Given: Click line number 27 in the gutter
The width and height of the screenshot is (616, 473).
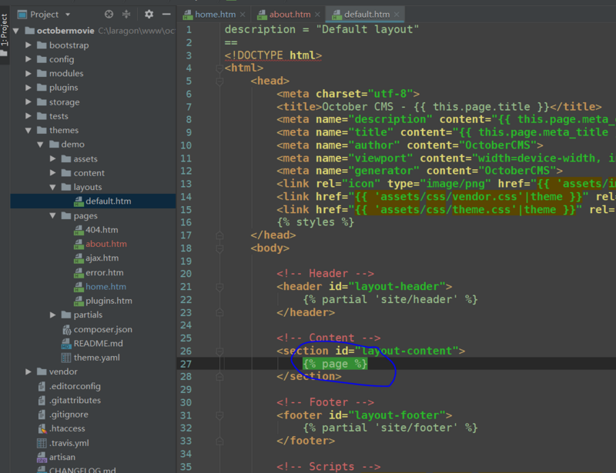Looking at the screenshot, I should [x=186, y=364].
